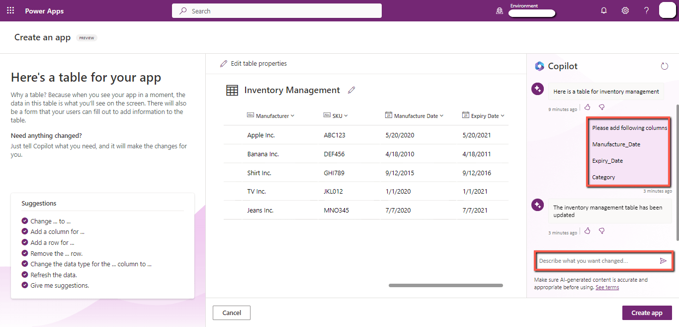Send the Copilot message with arrow icon
This screenshot has height=327, width=679.
pyautogui.click(x=663, y=261)
